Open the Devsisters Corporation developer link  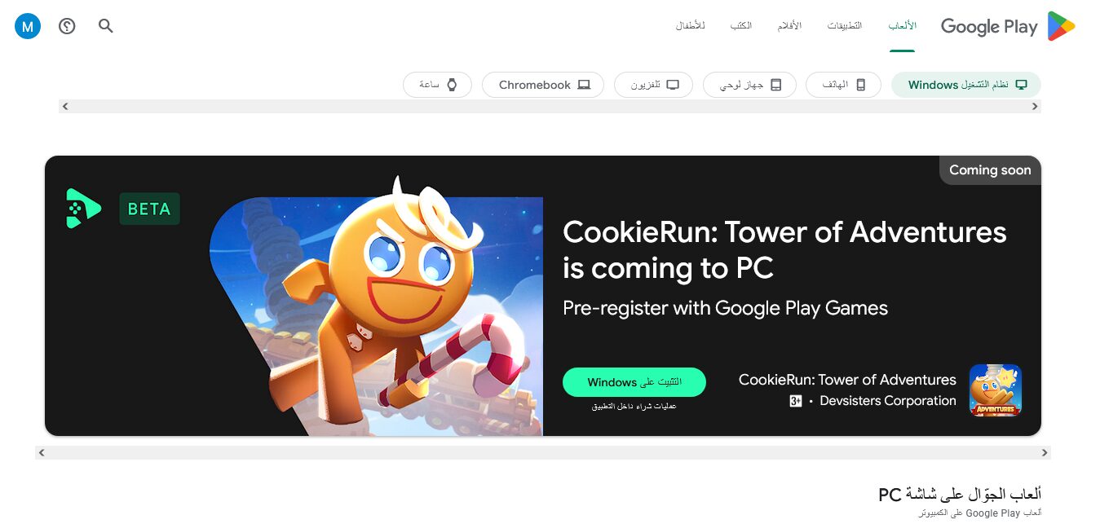click(x=887, y=401)
